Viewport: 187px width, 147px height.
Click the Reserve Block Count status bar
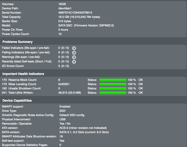[x=113, y=80]
